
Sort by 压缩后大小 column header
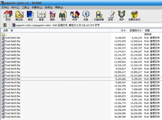pyautogui.click(x=135, y=30)
